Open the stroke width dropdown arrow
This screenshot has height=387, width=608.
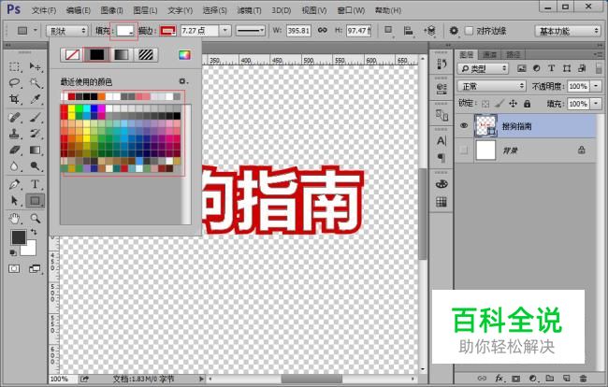224,31
